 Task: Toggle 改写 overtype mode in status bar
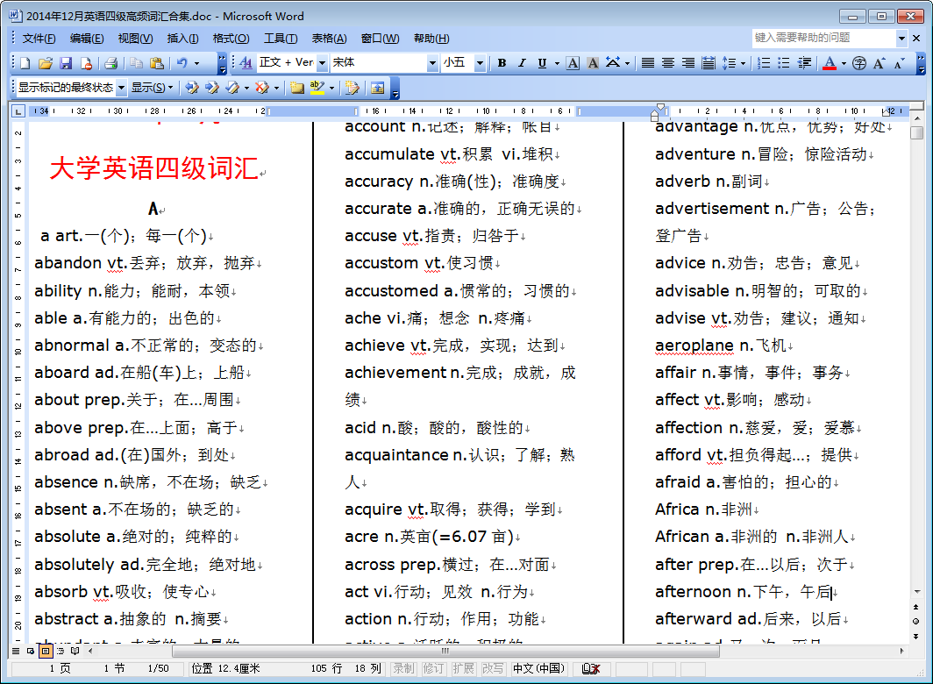click(x=493, y=668)
